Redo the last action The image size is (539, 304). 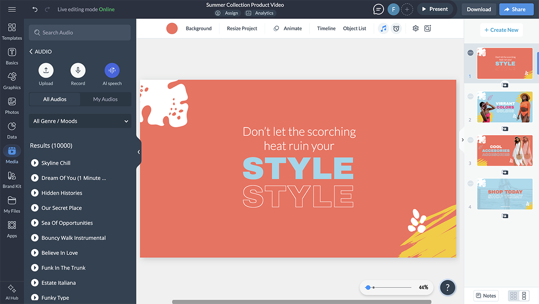point(47,9)
